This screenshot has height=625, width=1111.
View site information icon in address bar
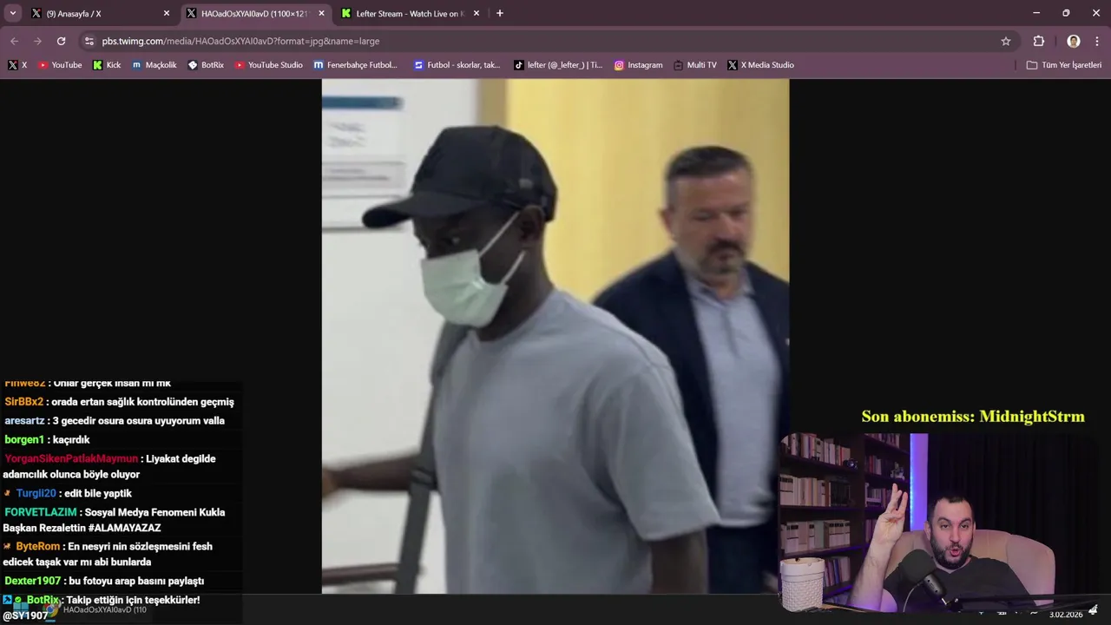(x=89, y=41)
